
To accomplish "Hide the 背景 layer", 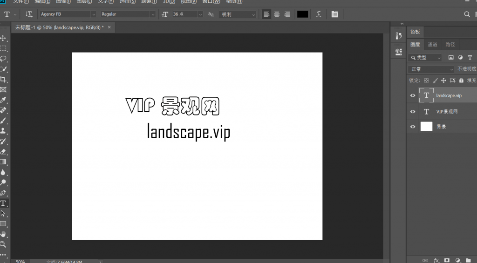I will (413, 127).
